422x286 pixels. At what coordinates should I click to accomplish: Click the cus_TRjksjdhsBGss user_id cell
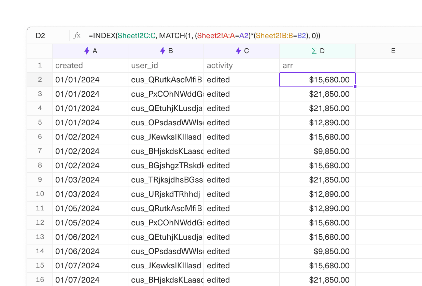(x=166, y=180)
